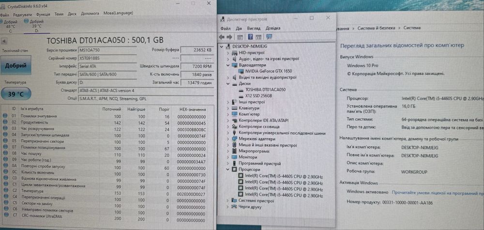Select X12 SSD 256GB disk device

pos(258,96)
